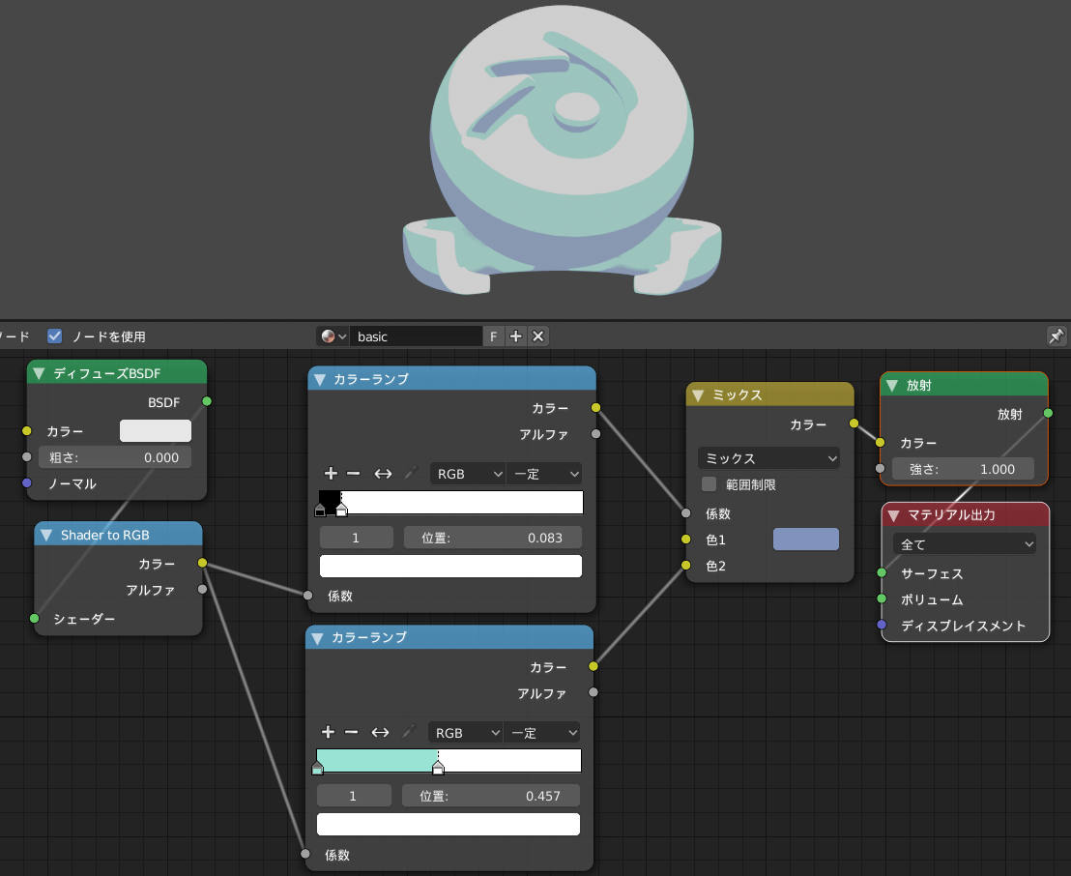Click the 色1 input socket on ミックス node

coord(685,540)
